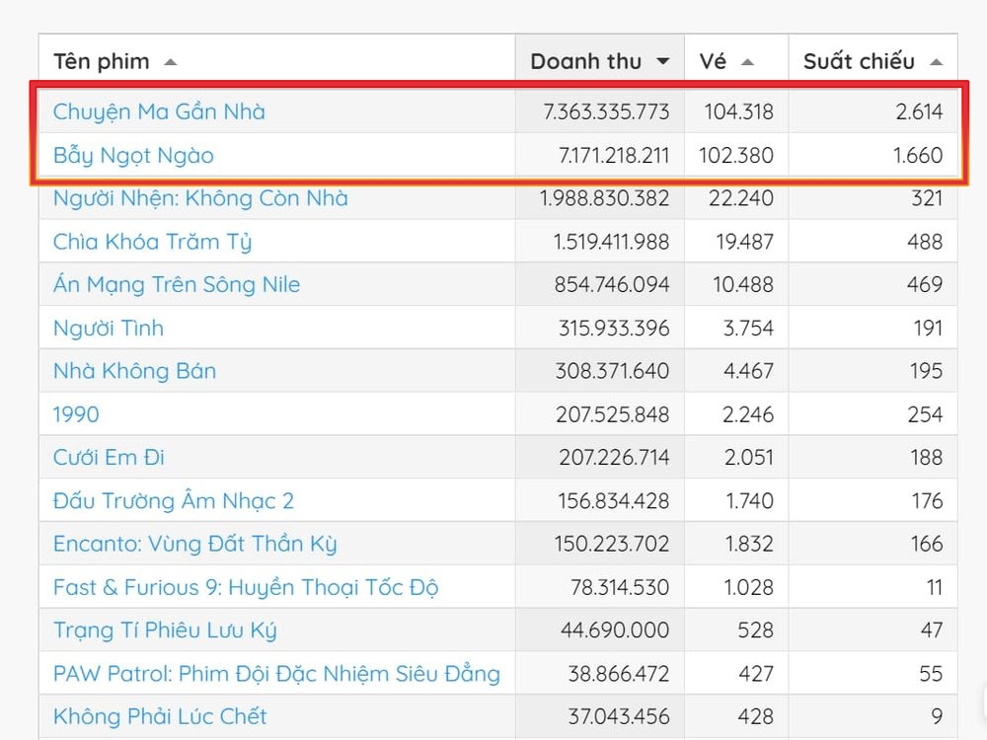Viewport: 987px width, 740px height.
Task: Click Đấu Trường Âm Nhạc 2 link
Action: 174,501
